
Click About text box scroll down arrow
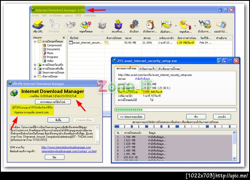[x=97, y=142]
